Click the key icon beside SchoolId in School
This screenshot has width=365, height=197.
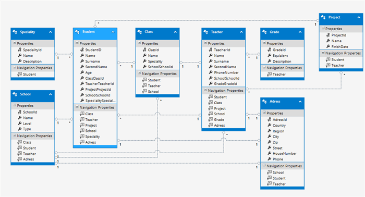pyautogui.click(x=20, y=112)
